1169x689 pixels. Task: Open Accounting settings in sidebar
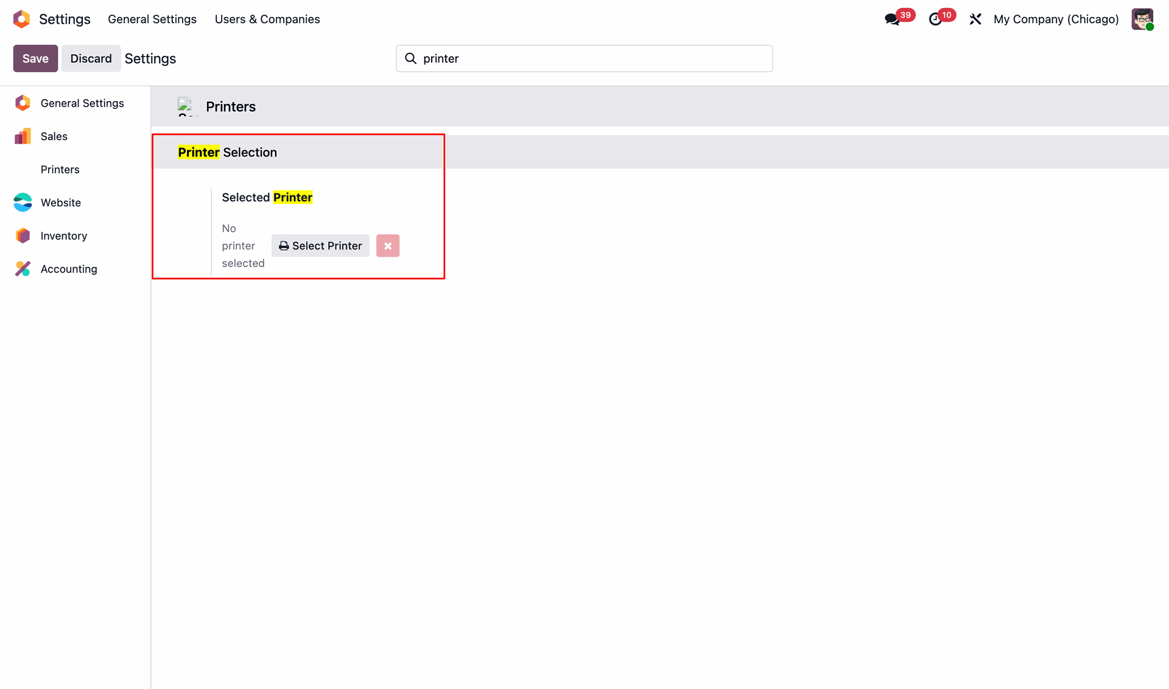[x=68, y=269]
